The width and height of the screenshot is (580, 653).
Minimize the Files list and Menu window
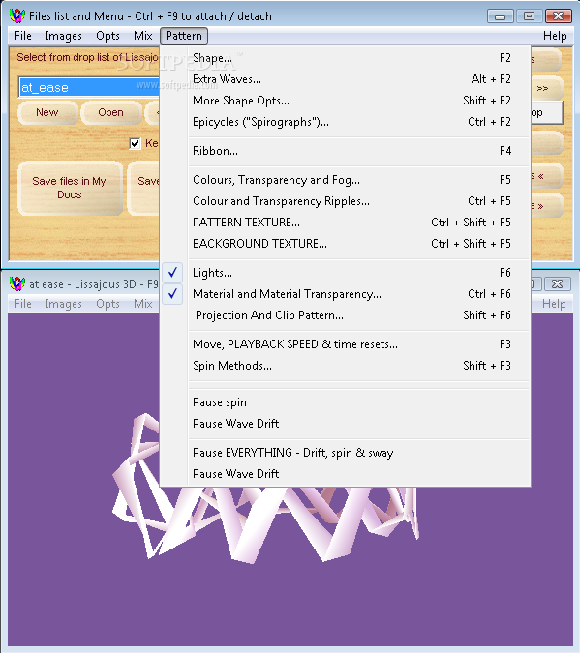pyautogui.click(x=500, y=16)
